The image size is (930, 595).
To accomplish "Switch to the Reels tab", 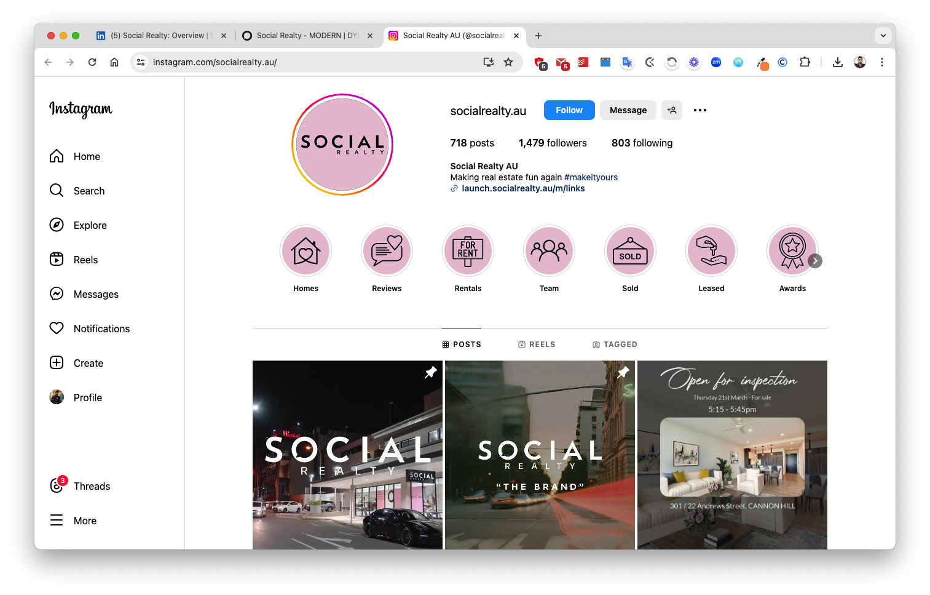I will (x=537, y=345).
